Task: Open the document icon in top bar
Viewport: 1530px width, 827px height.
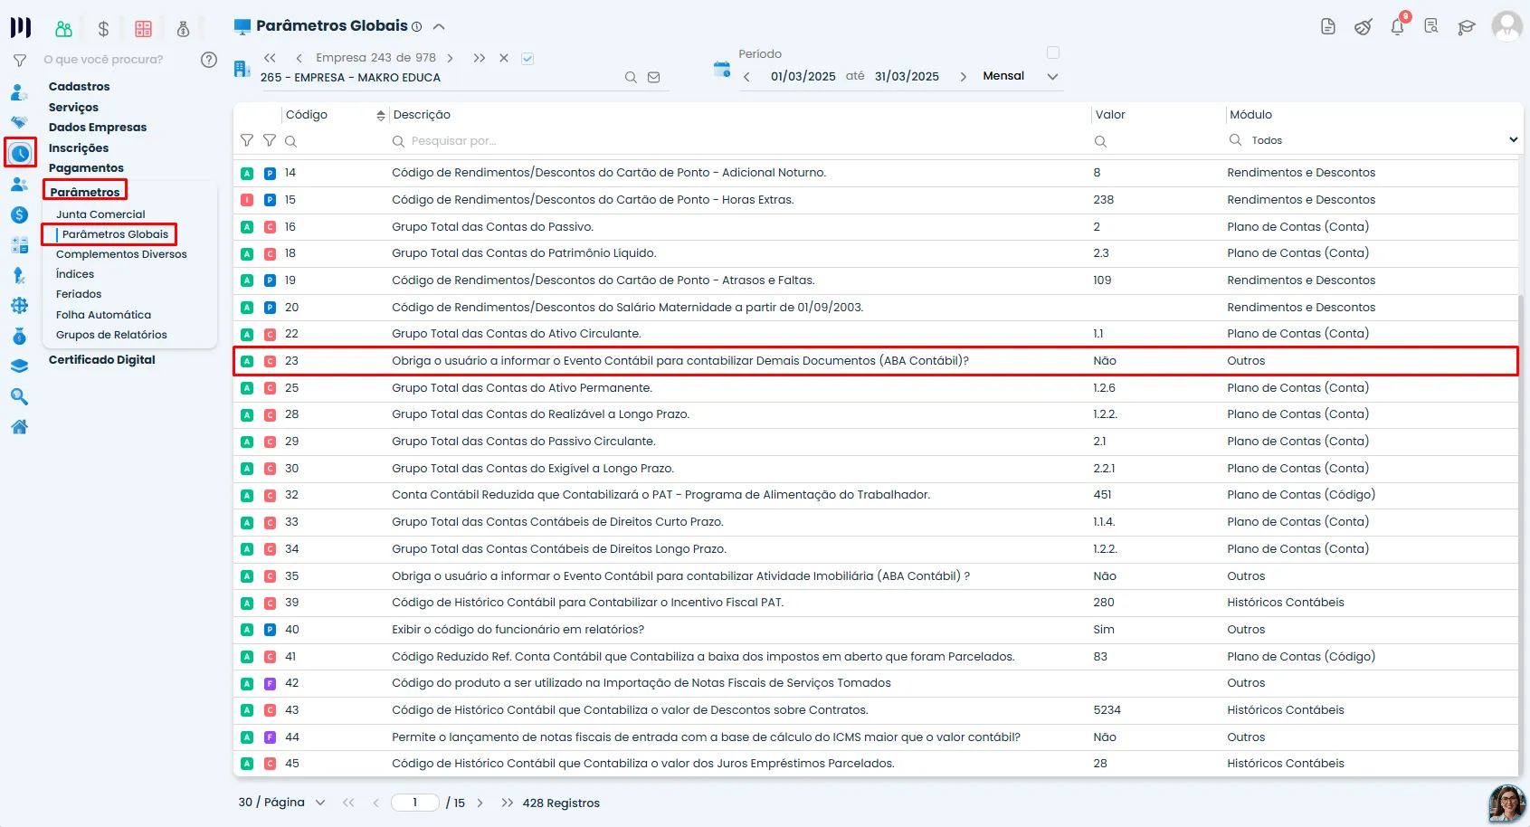Action: [1328, 26]
